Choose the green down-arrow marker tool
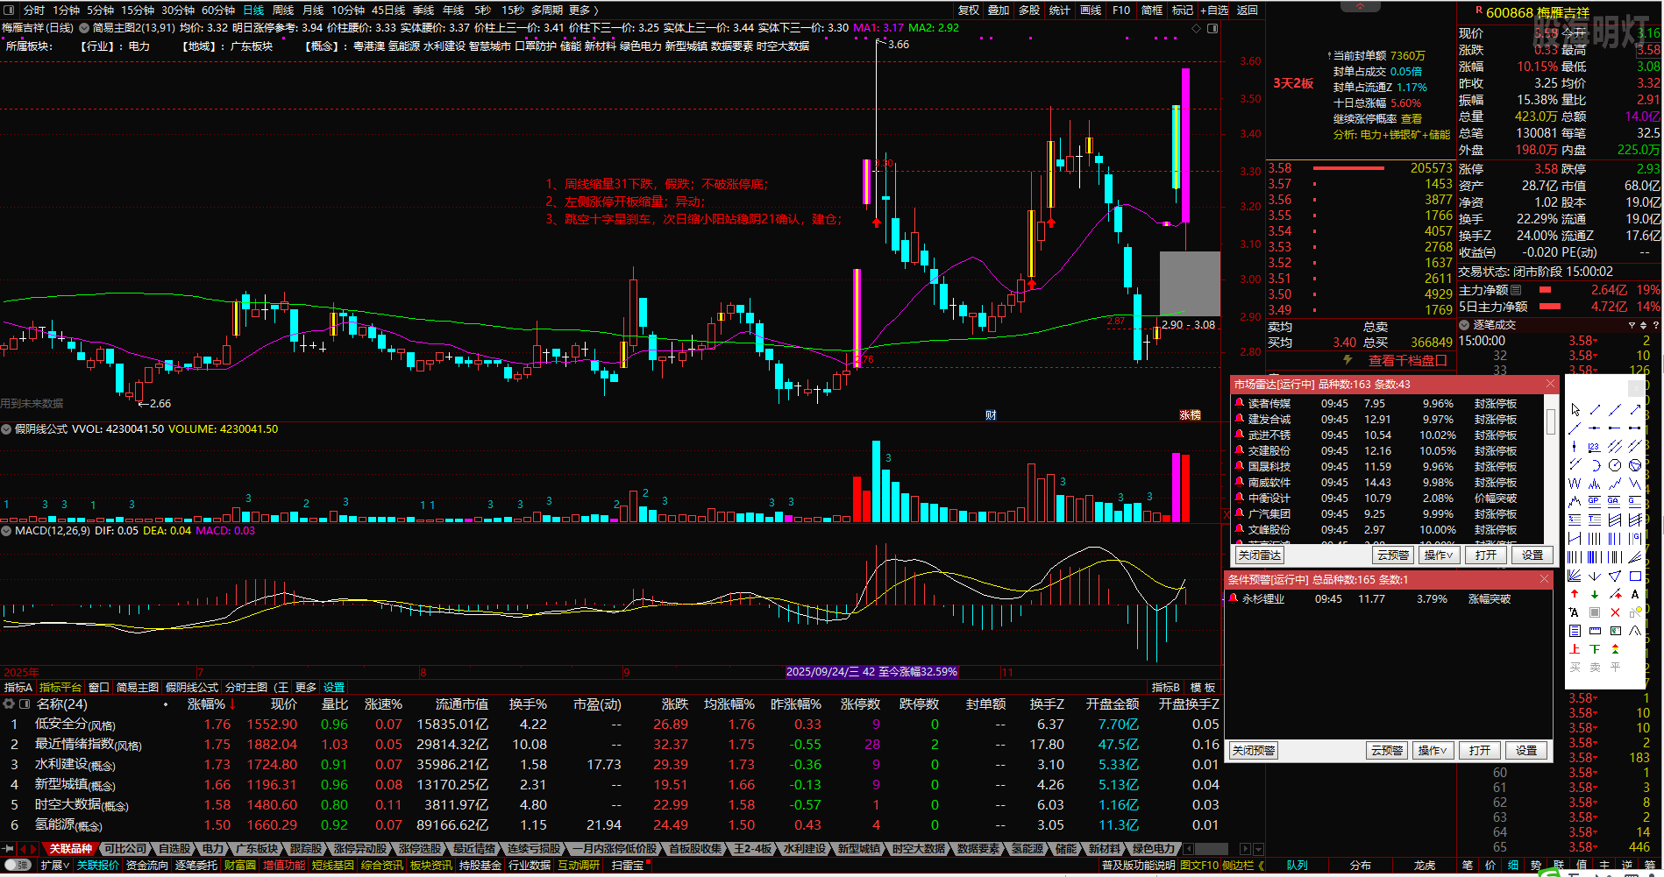The height and width of the screenshot is (877, 1664). tap(1595, 594)
